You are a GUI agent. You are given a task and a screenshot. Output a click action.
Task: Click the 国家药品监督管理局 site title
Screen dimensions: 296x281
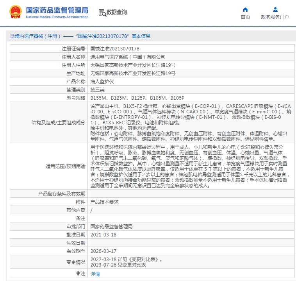(x=57, y=11)
